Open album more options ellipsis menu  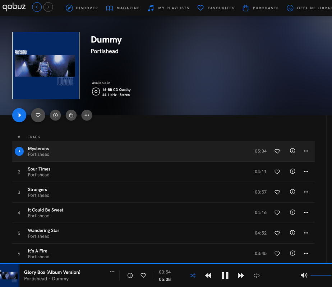pyautogui.click(x=87, y=115)
